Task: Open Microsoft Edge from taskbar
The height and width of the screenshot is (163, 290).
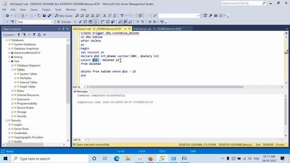Action: pos(117,158)
